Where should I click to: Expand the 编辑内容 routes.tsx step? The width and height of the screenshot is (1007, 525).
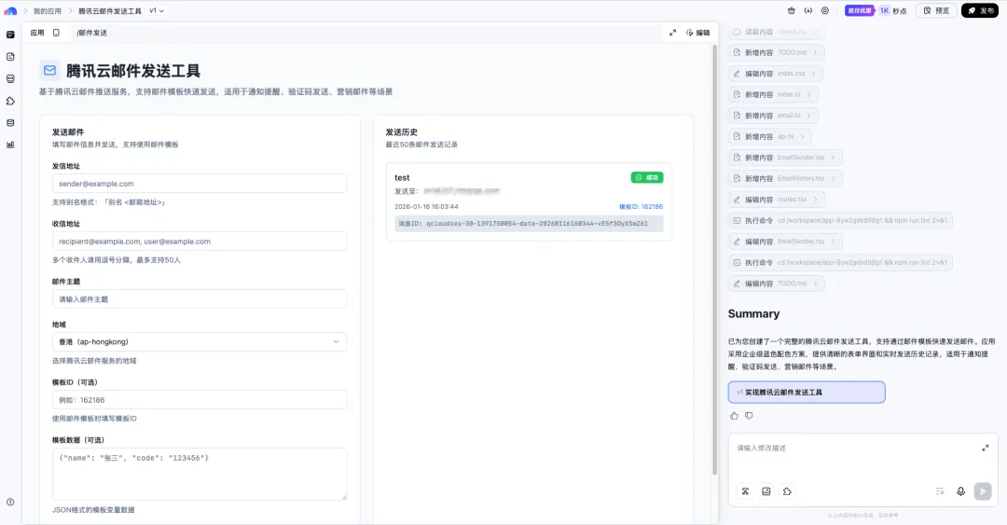[x=776, y=200]
